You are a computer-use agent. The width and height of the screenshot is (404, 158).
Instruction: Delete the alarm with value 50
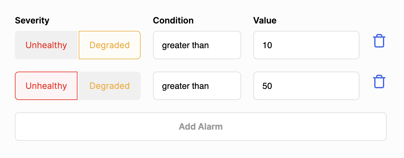click(379, 82)
